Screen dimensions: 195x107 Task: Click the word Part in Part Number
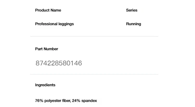[39, 49]
